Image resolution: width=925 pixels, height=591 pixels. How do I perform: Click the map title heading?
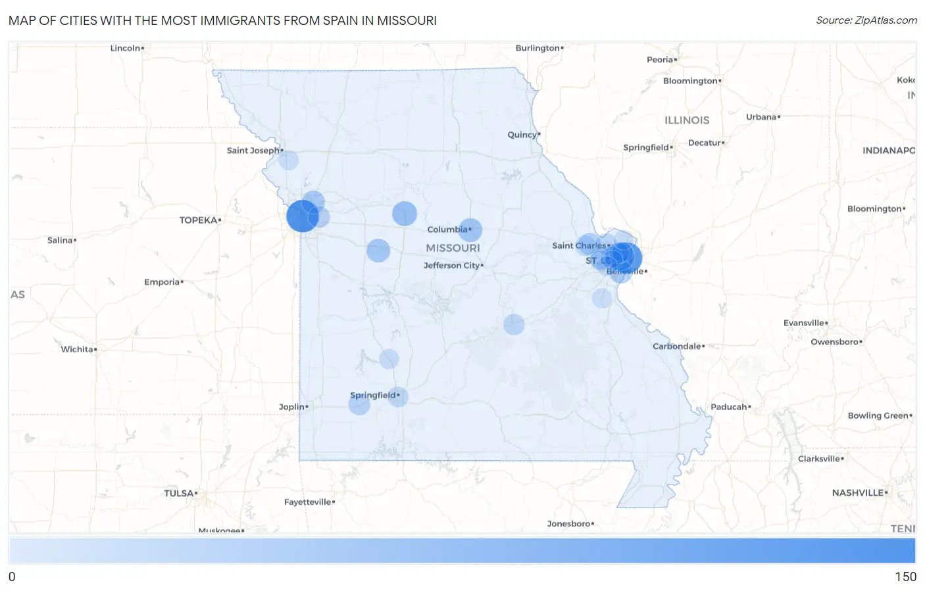(222, 20)
